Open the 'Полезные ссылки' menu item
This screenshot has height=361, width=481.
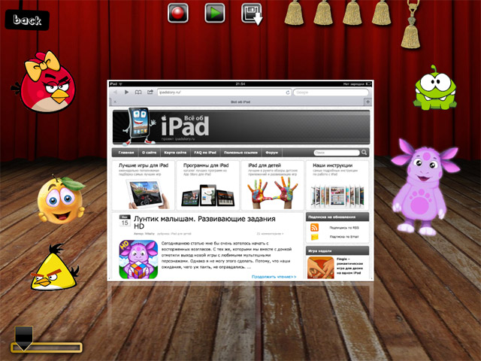[x=240, y=153]
